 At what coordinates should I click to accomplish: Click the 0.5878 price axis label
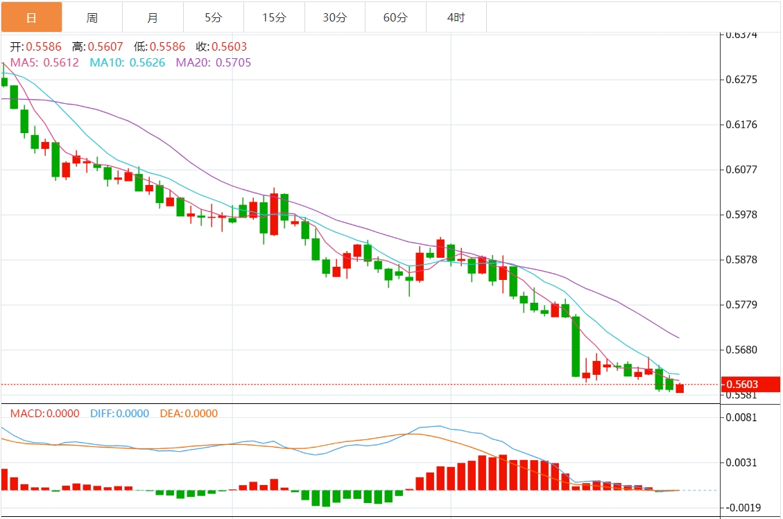pos(741,259)
